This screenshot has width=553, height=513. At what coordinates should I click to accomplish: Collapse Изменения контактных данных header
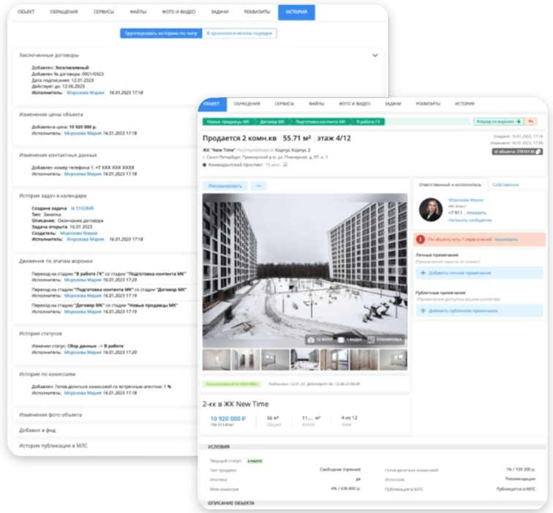58,155
